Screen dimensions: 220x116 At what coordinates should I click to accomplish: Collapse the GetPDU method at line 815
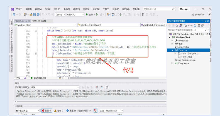tap(36, 31)
